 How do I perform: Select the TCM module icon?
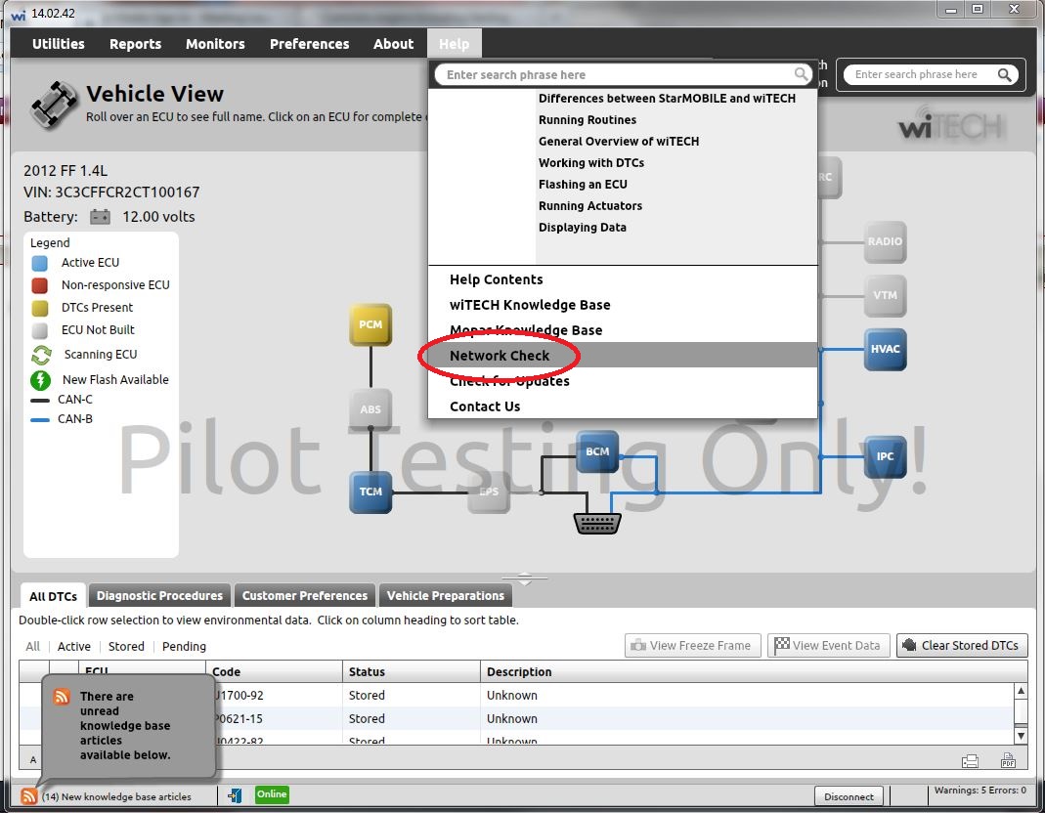[370, 492]
